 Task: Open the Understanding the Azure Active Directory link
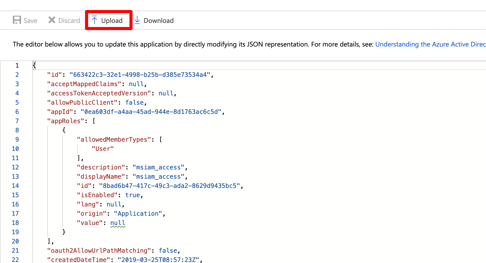pyautogui.click(x=431, y=44)
